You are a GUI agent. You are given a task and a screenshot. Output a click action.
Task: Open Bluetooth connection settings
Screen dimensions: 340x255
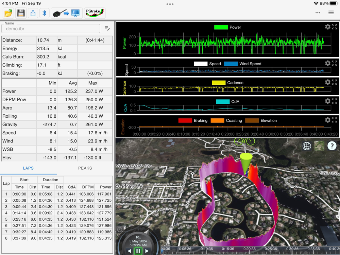point(44,13)
